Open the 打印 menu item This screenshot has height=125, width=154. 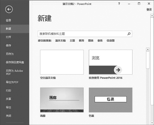(9, 91)
